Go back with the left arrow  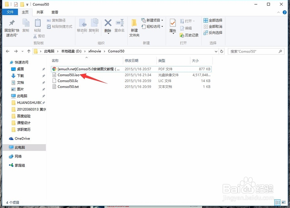(x=8, y=51)
